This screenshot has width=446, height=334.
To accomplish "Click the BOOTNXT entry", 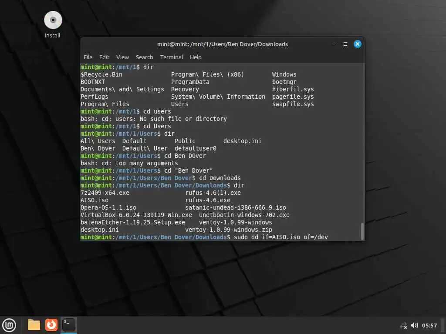I will point(93,82).
